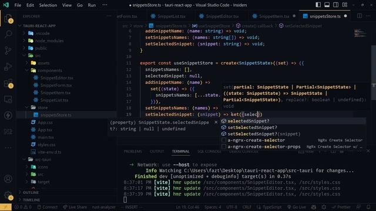Click Live Share in status bar

(x=75, y=207)
